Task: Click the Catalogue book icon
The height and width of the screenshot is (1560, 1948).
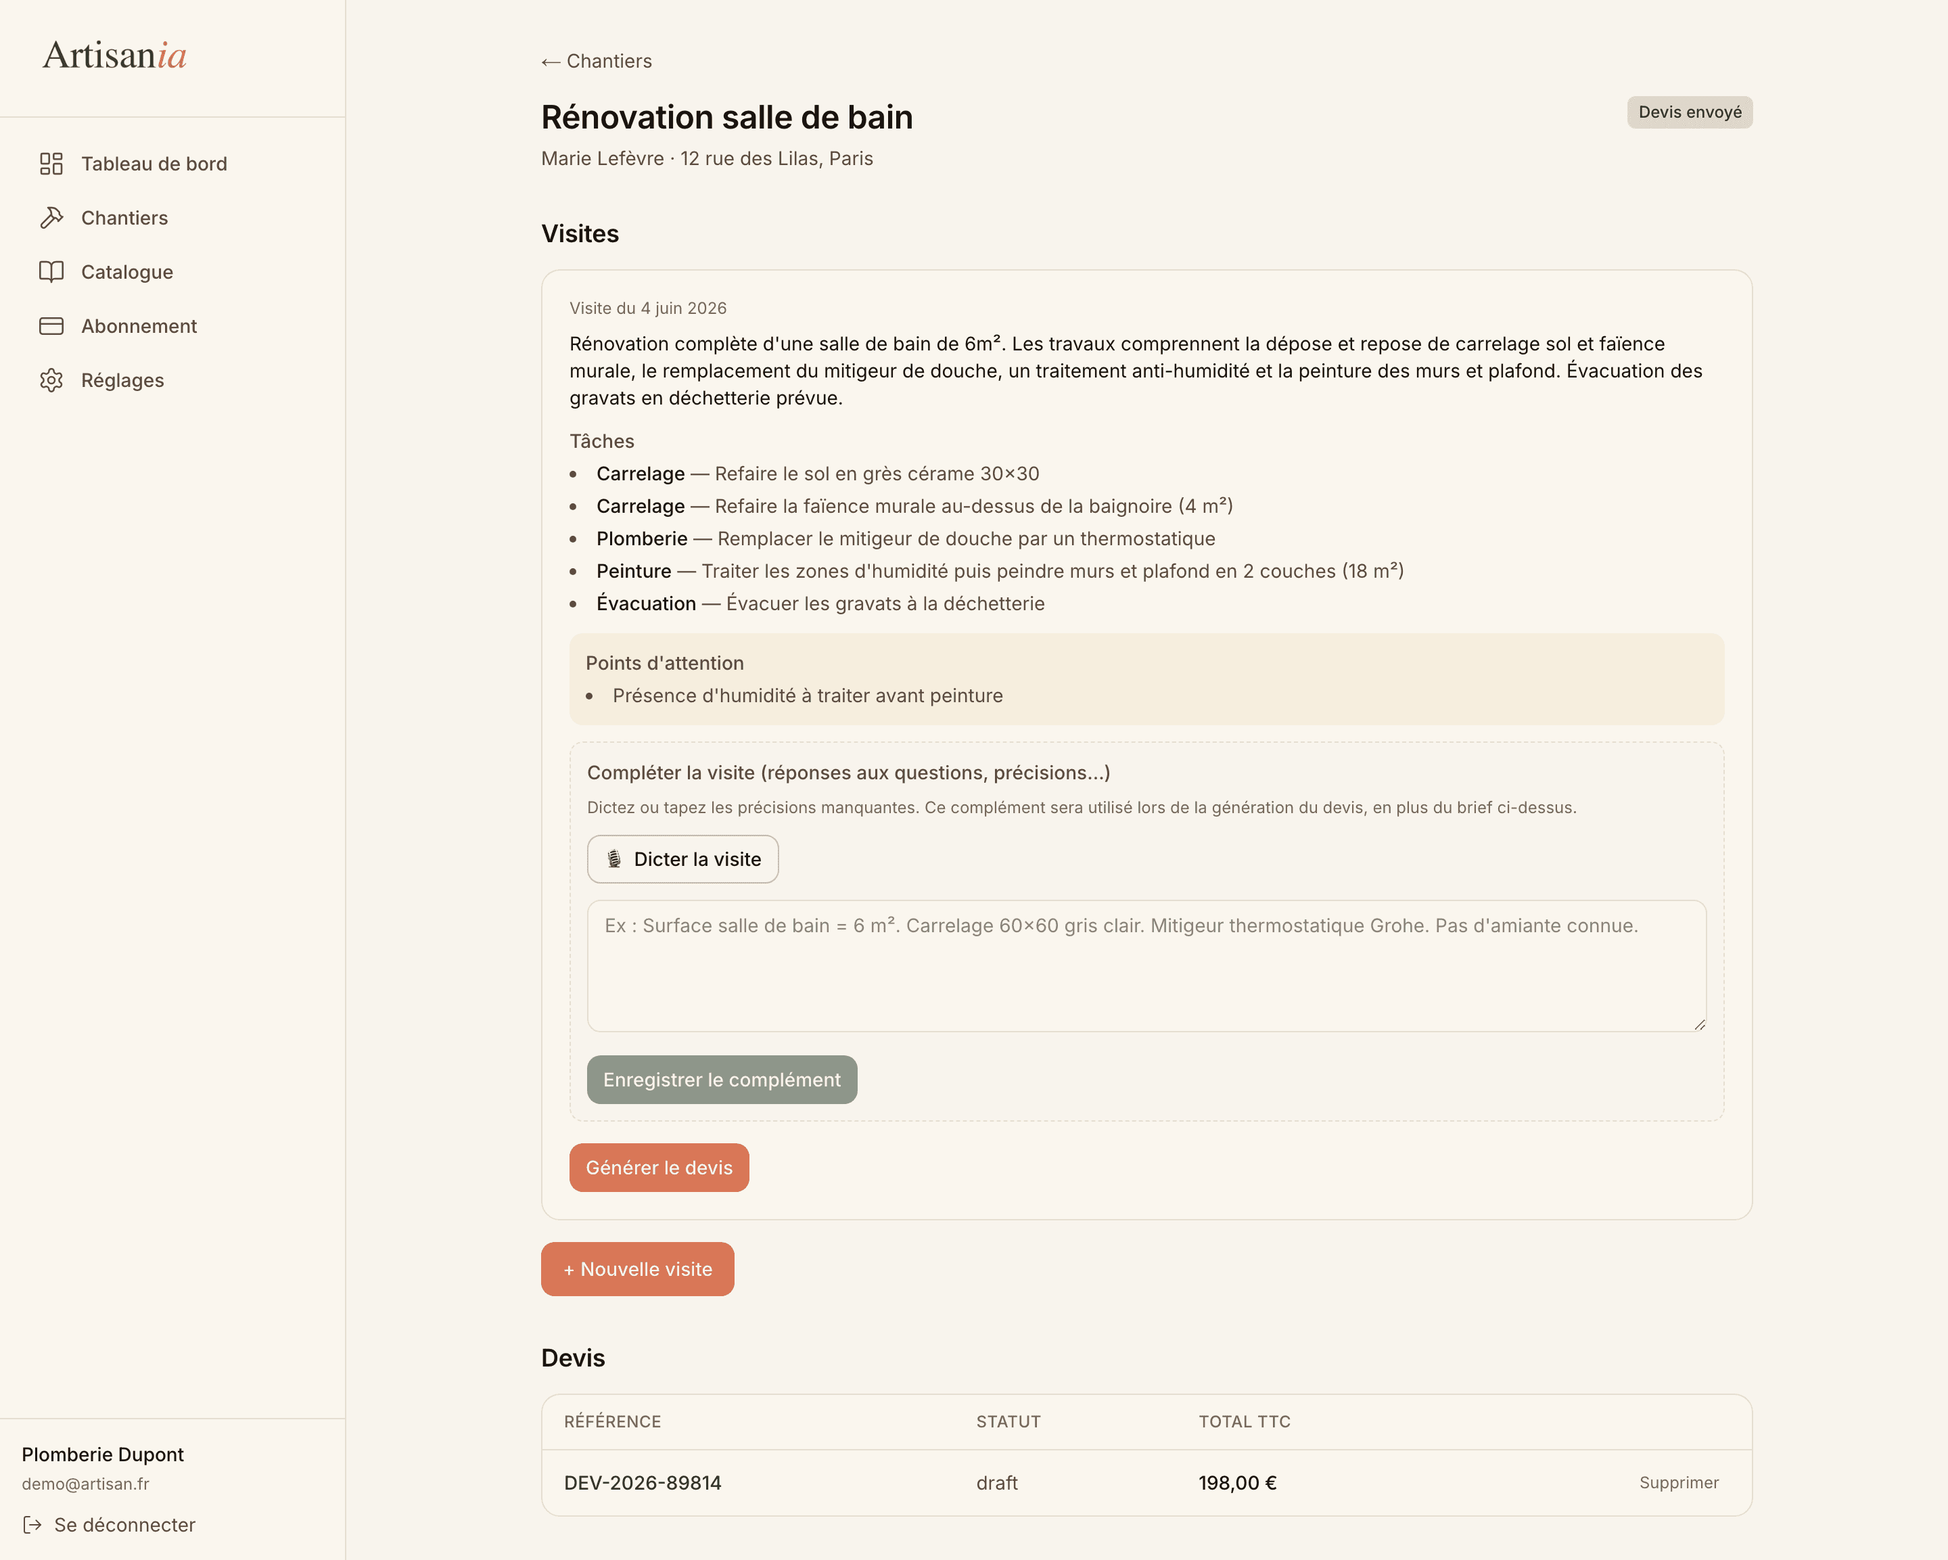Action: coord(51,272)
